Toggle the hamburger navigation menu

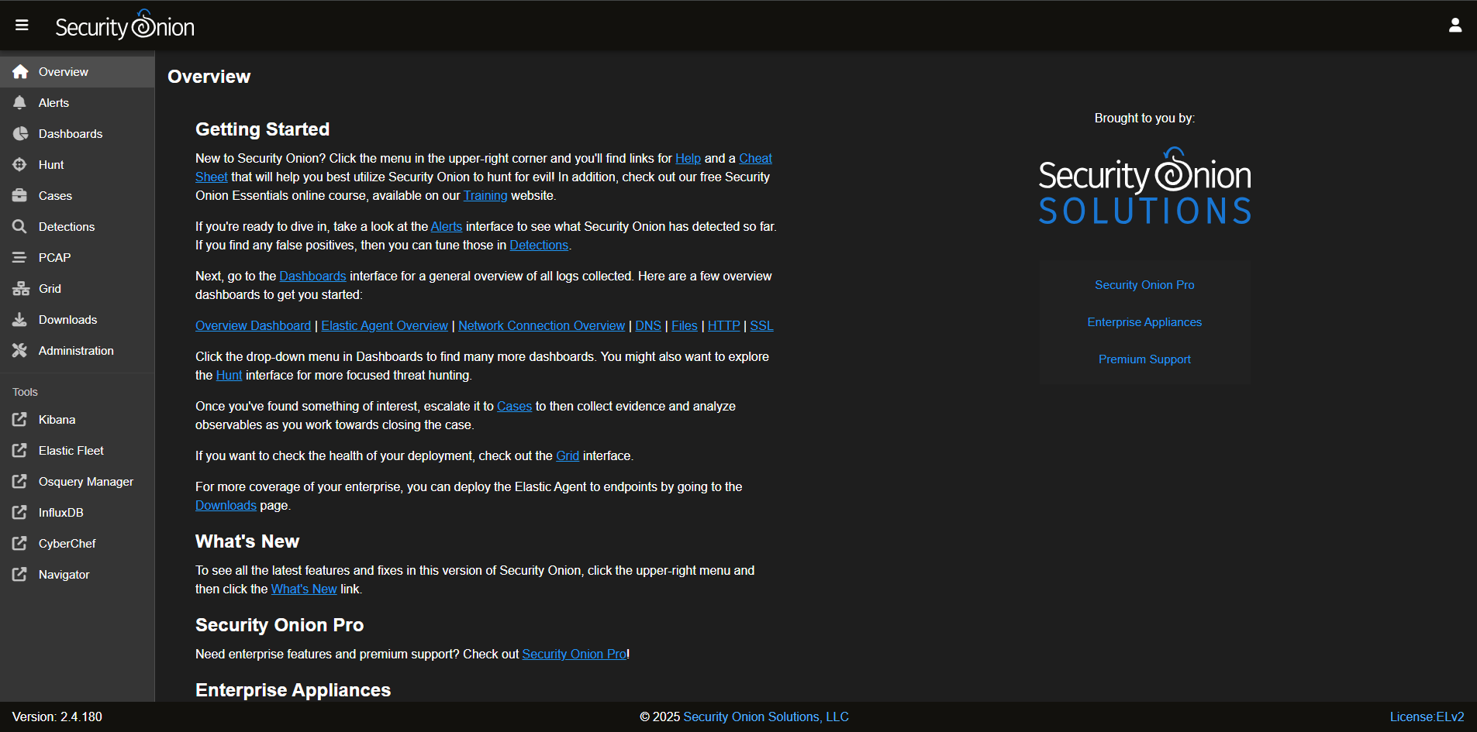[x=22, y=26]
